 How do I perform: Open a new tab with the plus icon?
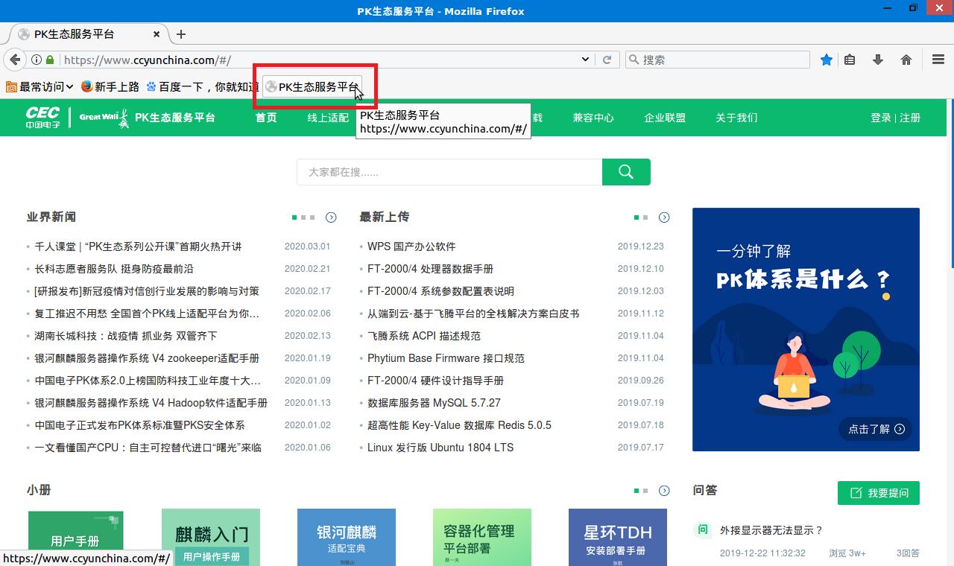(x=183, y=34)
